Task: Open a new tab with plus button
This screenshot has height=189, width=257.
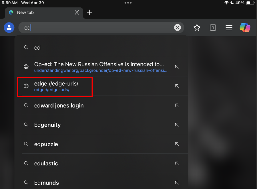Action: coord(89,12)
